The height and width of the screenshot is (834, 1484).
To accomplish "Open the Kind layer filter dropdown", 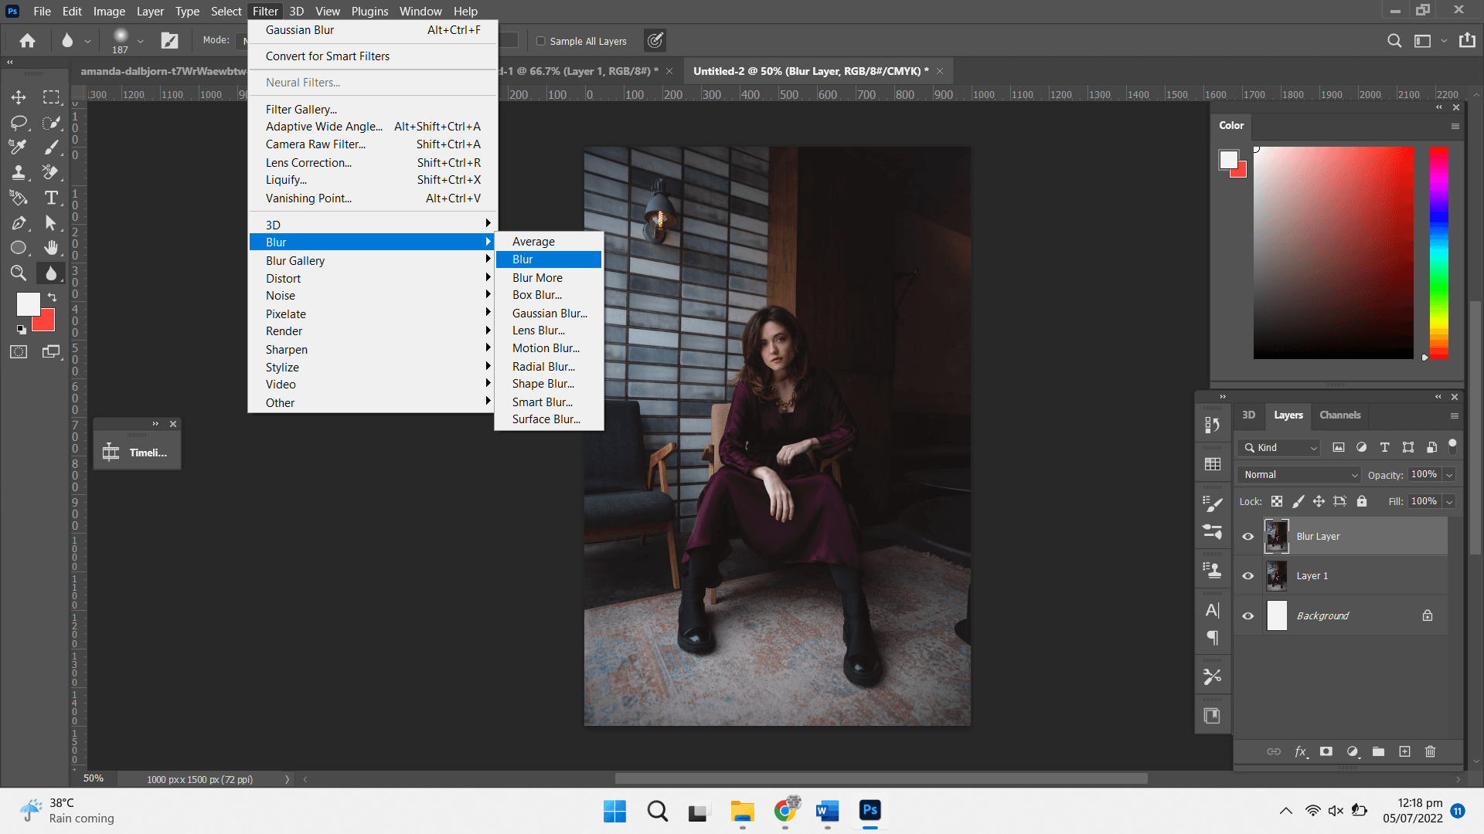I will (1279, 448).
